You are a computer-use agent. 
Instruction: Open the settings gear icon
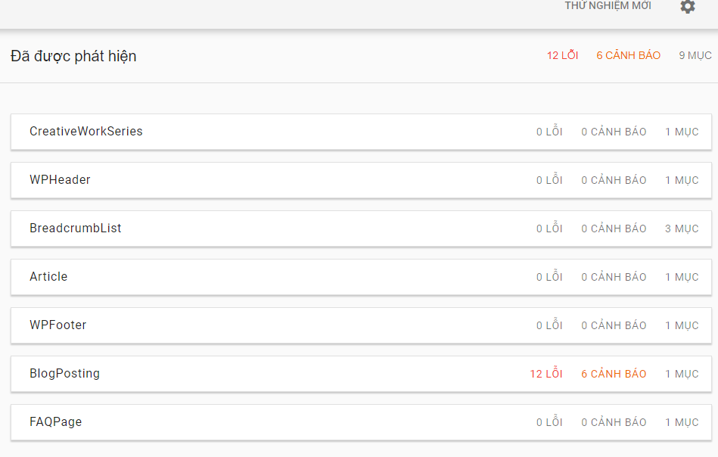[687, 6]
